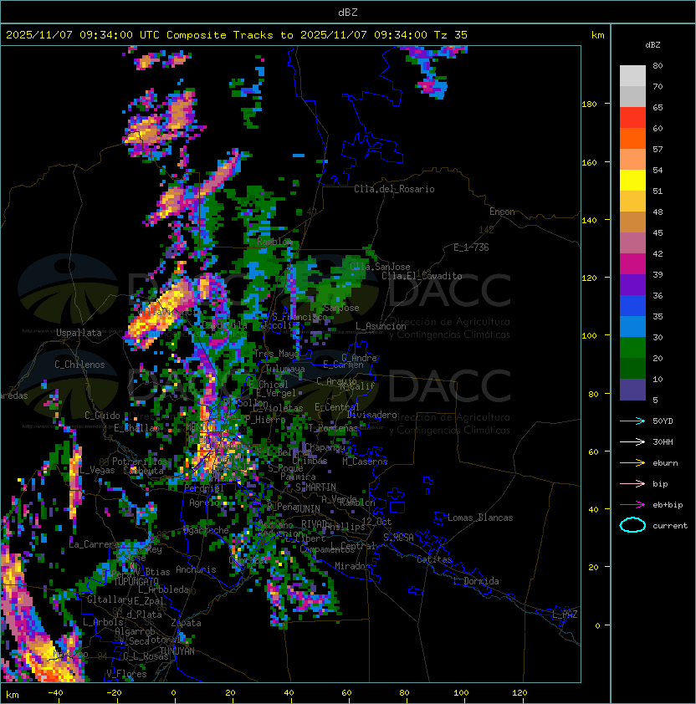Viewport: 696px width, 704px height.
Task: Click the '80' label atop the dBZ legend
Action: [x=658, y=65]
